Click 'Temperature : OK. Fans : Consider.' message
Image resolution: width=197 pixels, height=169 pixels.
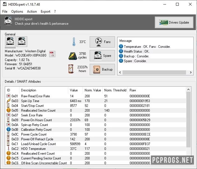pyautogui.click(x=147, y=46)
